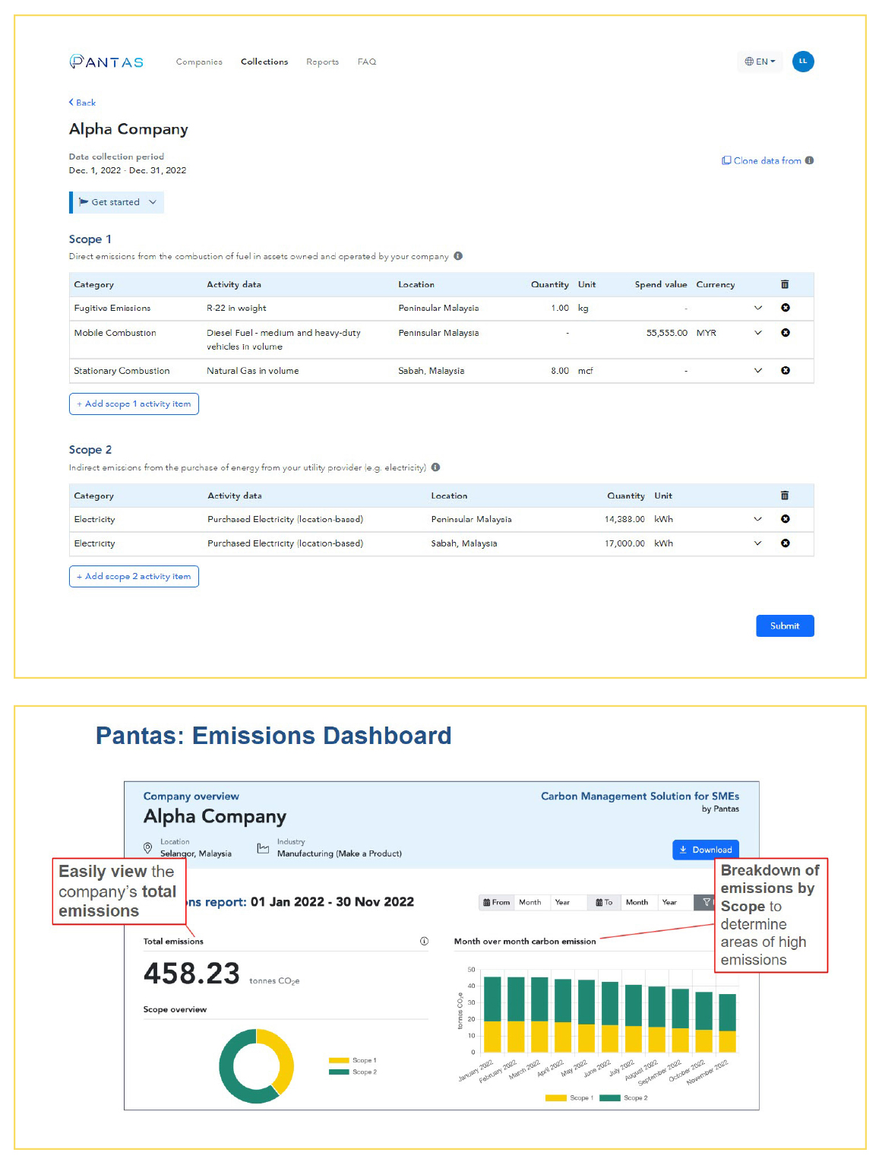Click the info icon beside Scope 1 description
Viewport: 882px width, 1162px height.
tap(458, 256)
